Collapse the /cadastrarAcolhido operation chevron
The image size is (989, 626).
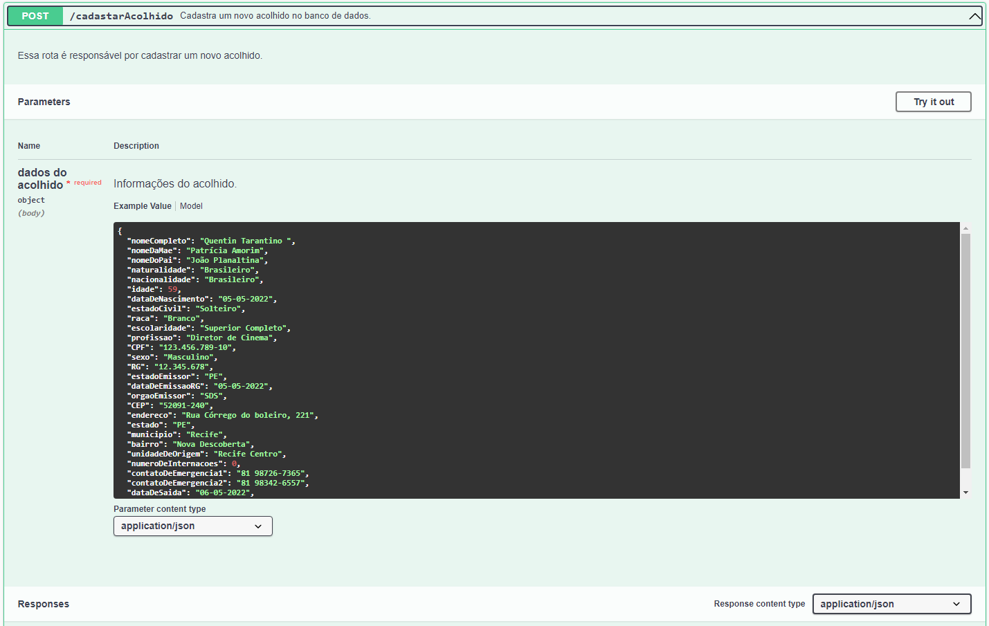pyautogui.click(x=974, y=16)
